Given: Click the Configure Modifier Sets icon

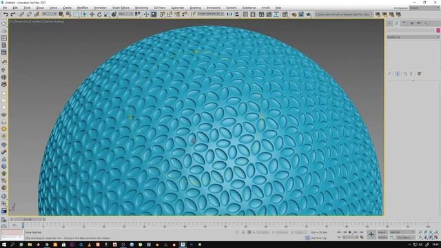Looking at the screenshot, I should [420, 74].
